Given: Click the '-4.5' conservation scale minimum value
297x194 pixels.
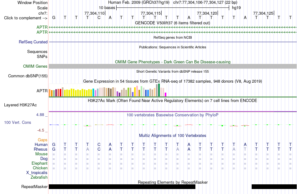Looking at the screenshot, I should click(x=41, y=130).
